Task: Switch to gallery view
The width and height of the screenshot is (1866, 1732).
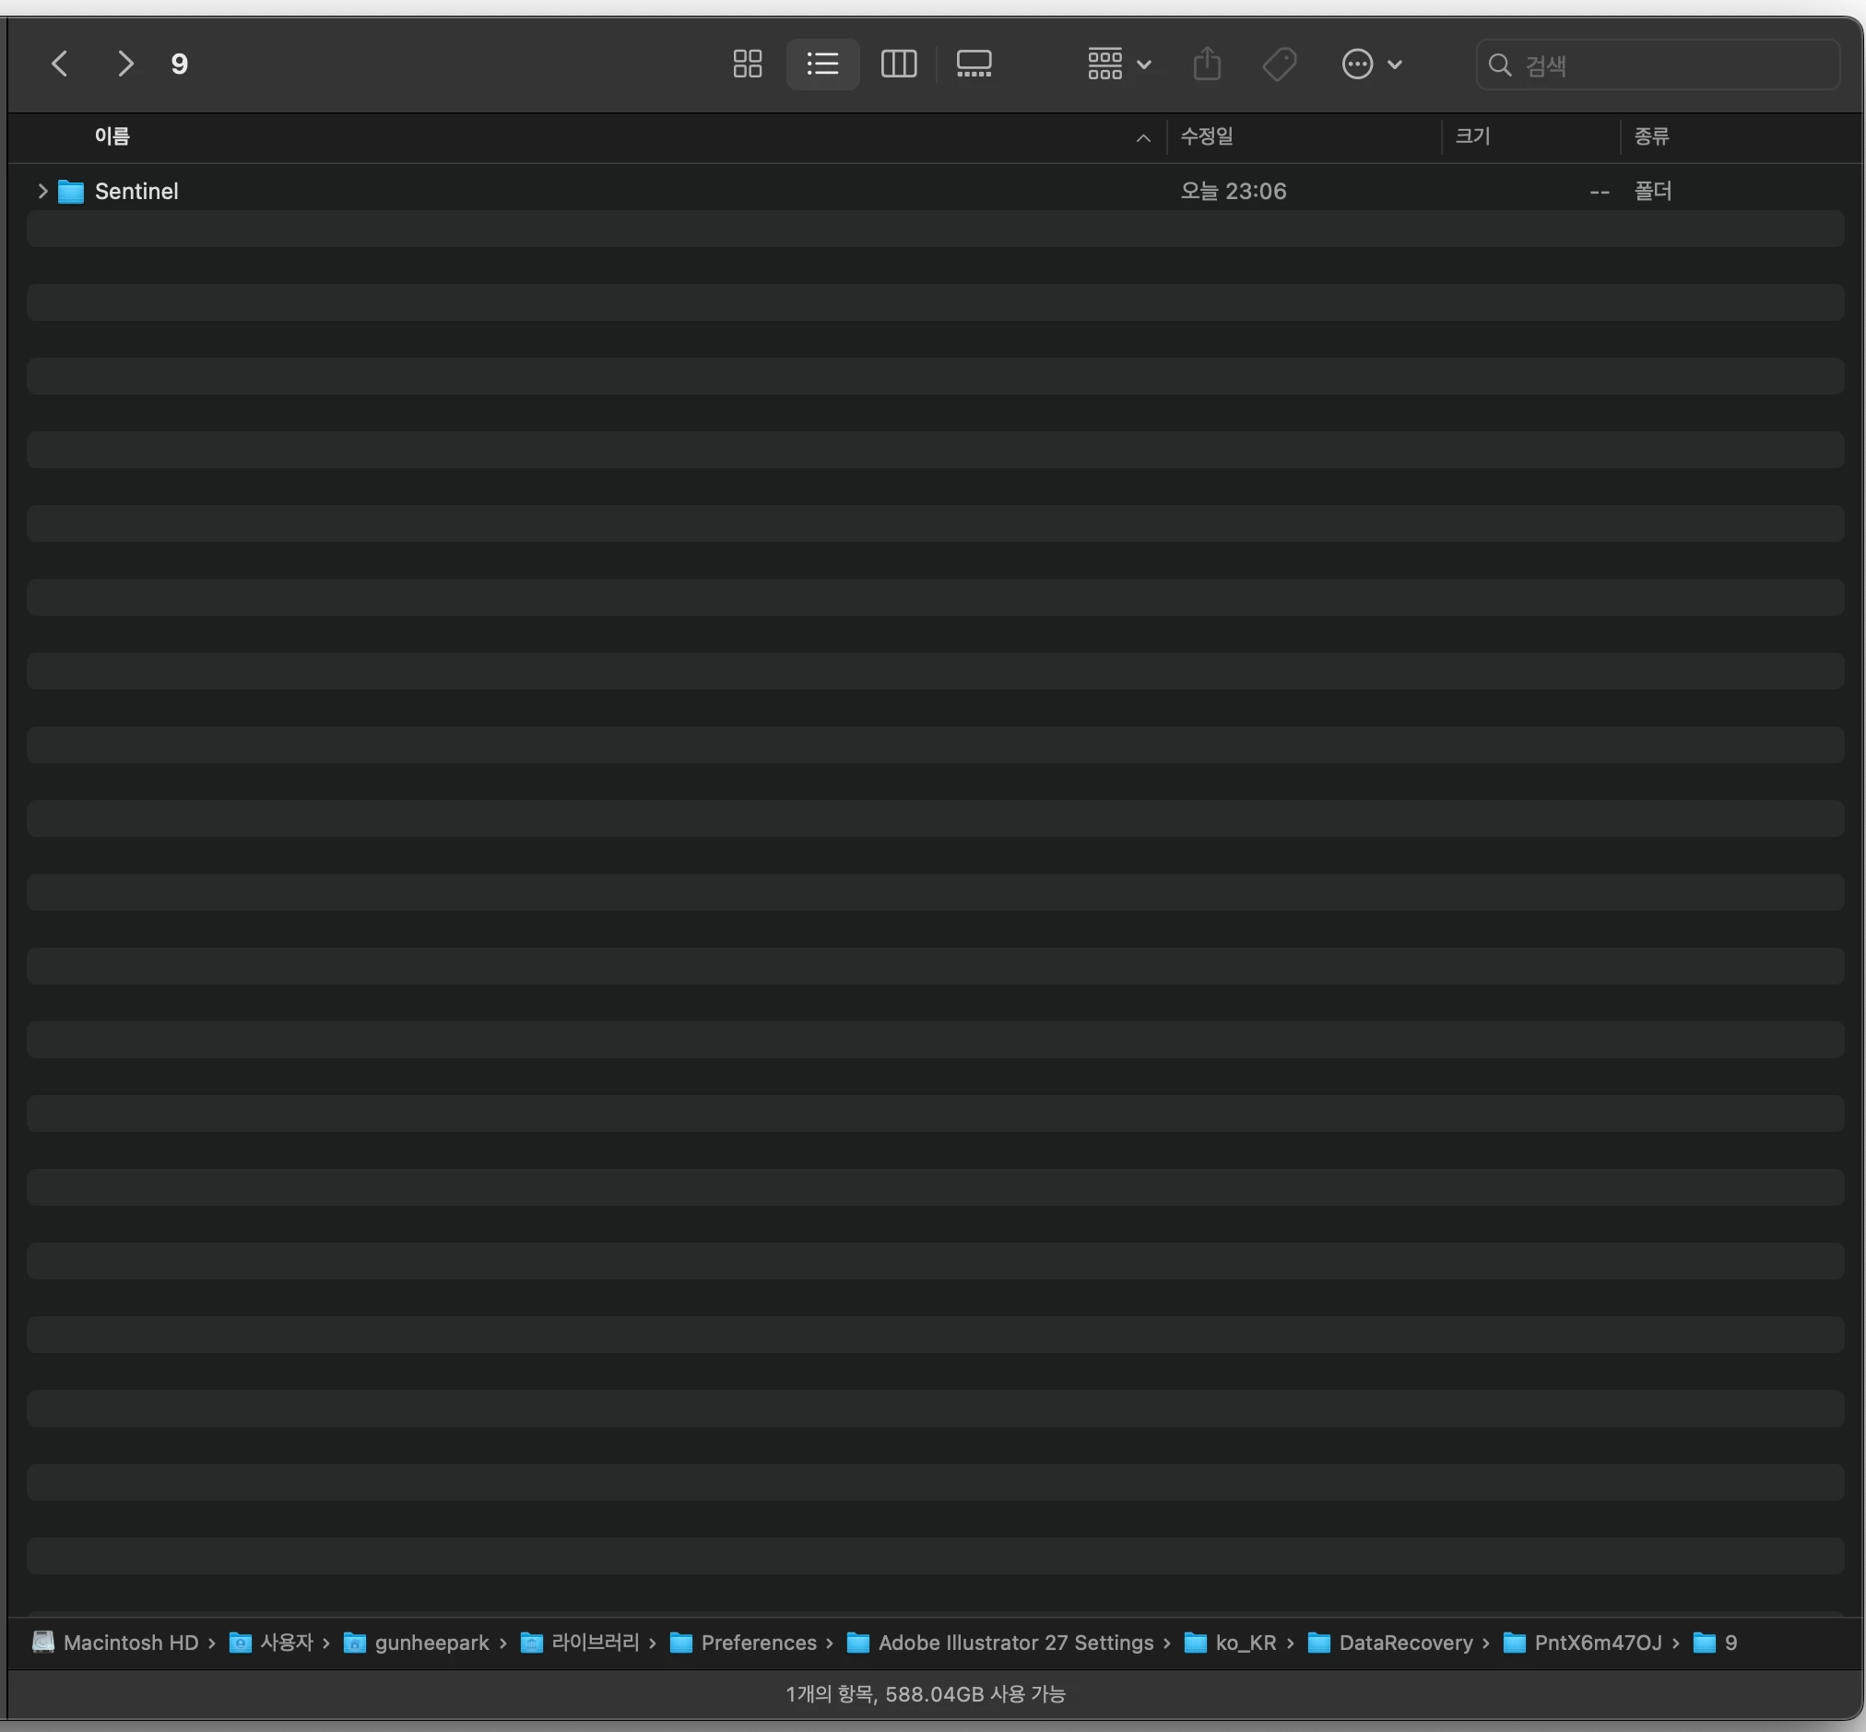Action: coord(974,64)
